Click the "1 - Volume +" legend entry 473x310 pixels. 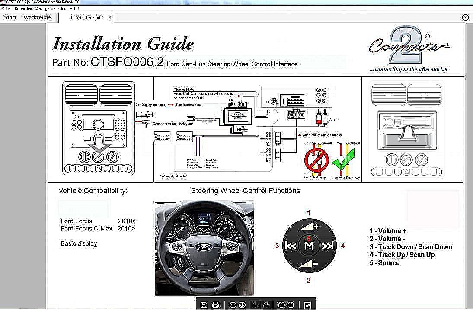click(388, 231)
